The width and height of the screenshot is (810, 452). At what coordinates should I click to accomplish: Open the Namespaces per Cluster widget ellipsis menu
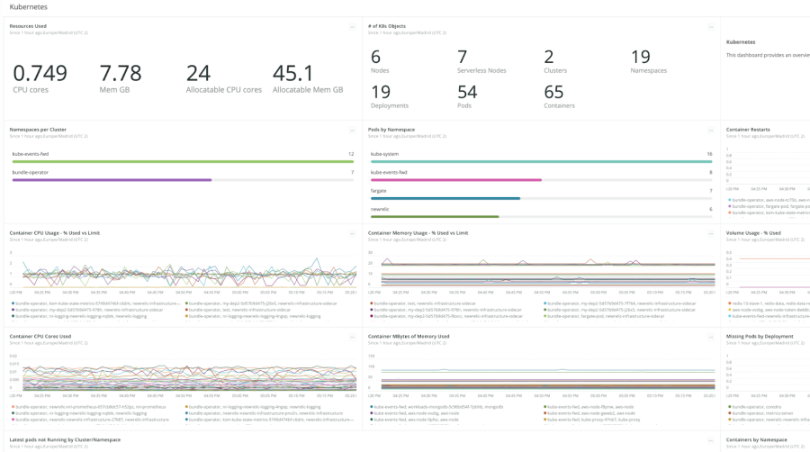pos(352,131)
